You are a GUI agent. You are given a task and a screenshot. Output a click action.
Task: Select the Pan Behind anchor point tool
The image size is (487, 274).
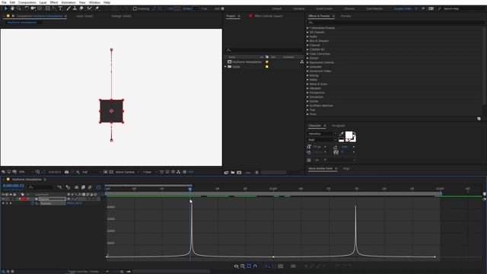pos(40,8)
